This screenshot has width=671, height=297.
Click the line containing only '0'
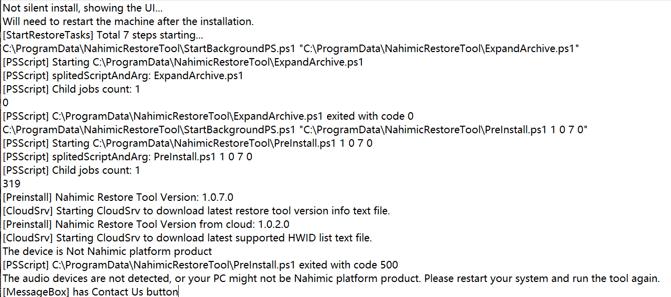pos(6,103)
